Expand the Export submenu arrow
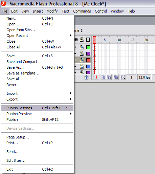 click(x=71, y=99)
